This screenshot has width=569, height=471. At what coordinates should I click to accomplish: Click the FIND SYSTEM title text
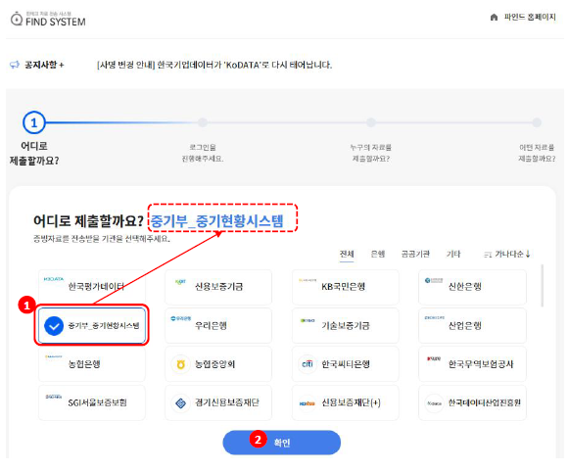(56, 22)
